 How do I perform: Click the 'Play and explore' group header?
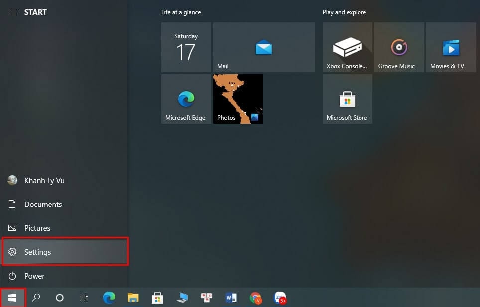(345, 12)
